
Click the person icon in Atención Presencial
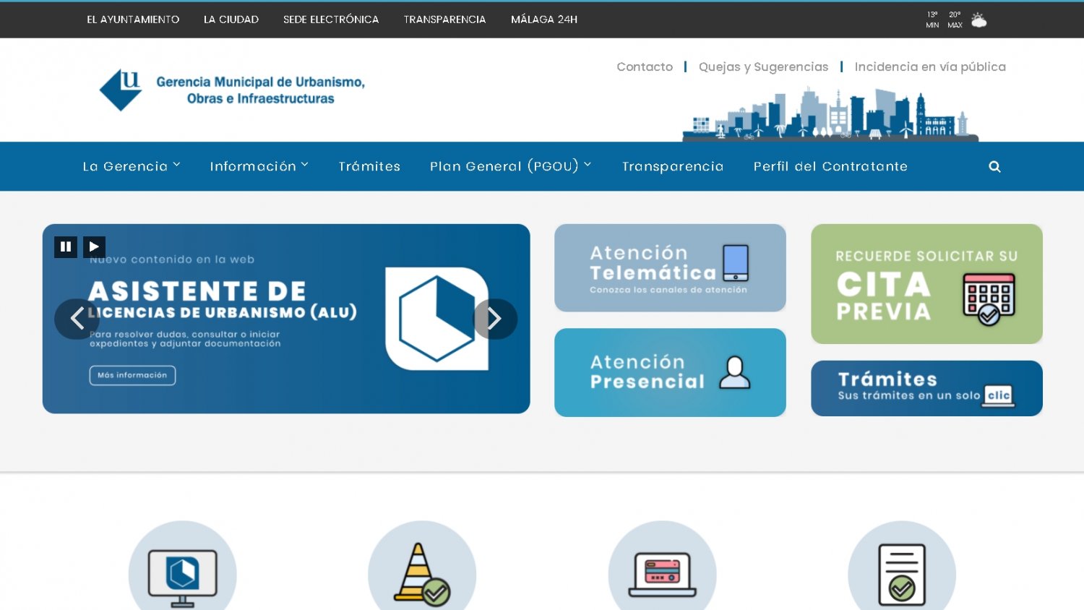(735, 372)
